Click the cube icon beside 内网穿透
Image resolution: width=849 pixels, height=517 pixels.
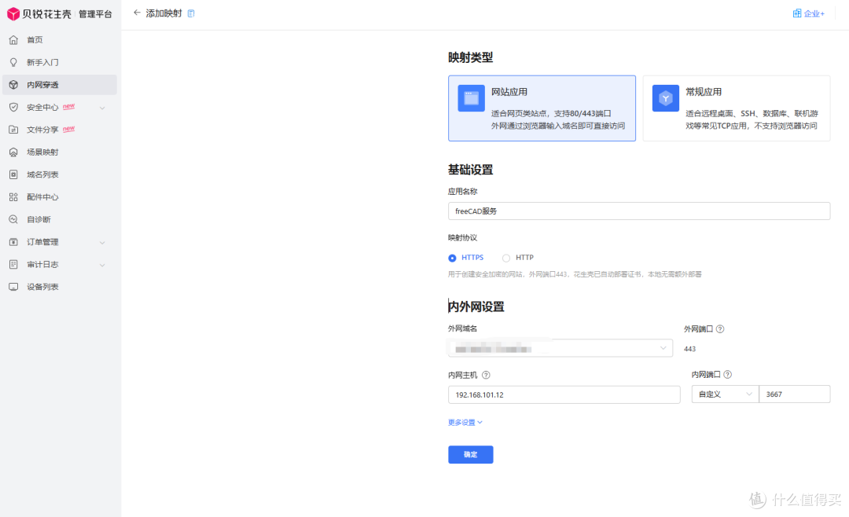coord(13,85)
